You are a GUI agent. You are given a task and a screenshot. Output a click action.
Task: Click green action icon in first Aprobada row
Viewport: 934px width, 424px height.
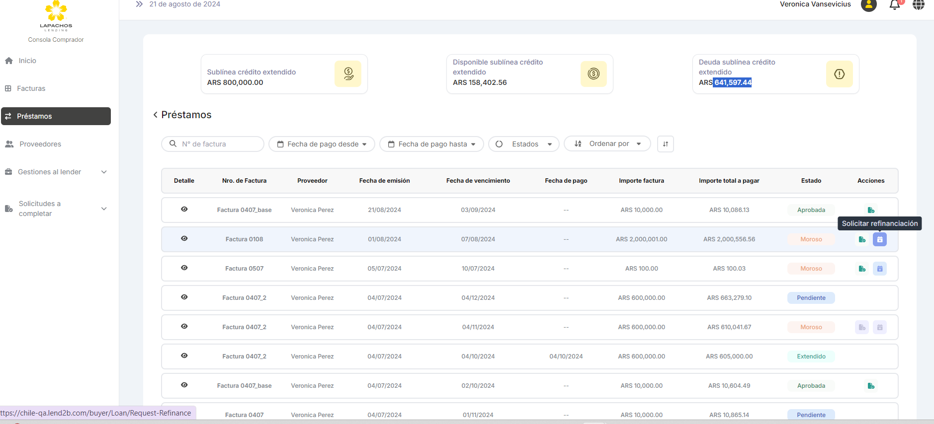[x=870, y=210]
